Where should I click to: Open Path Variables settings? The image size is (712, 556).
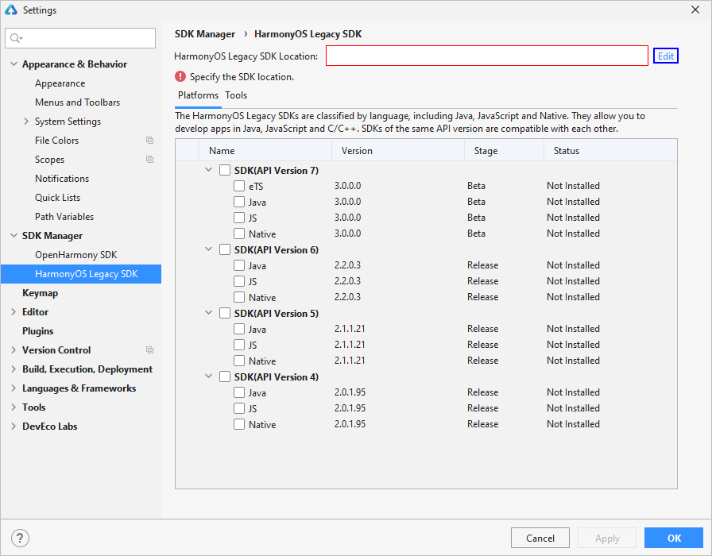tap(64, 217)
